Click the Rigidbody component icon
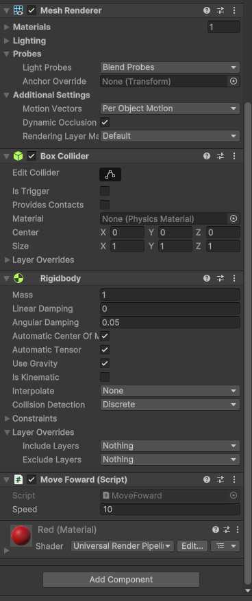Image resolution: width=252 pixels, height=601 pixels. (18, 278)
